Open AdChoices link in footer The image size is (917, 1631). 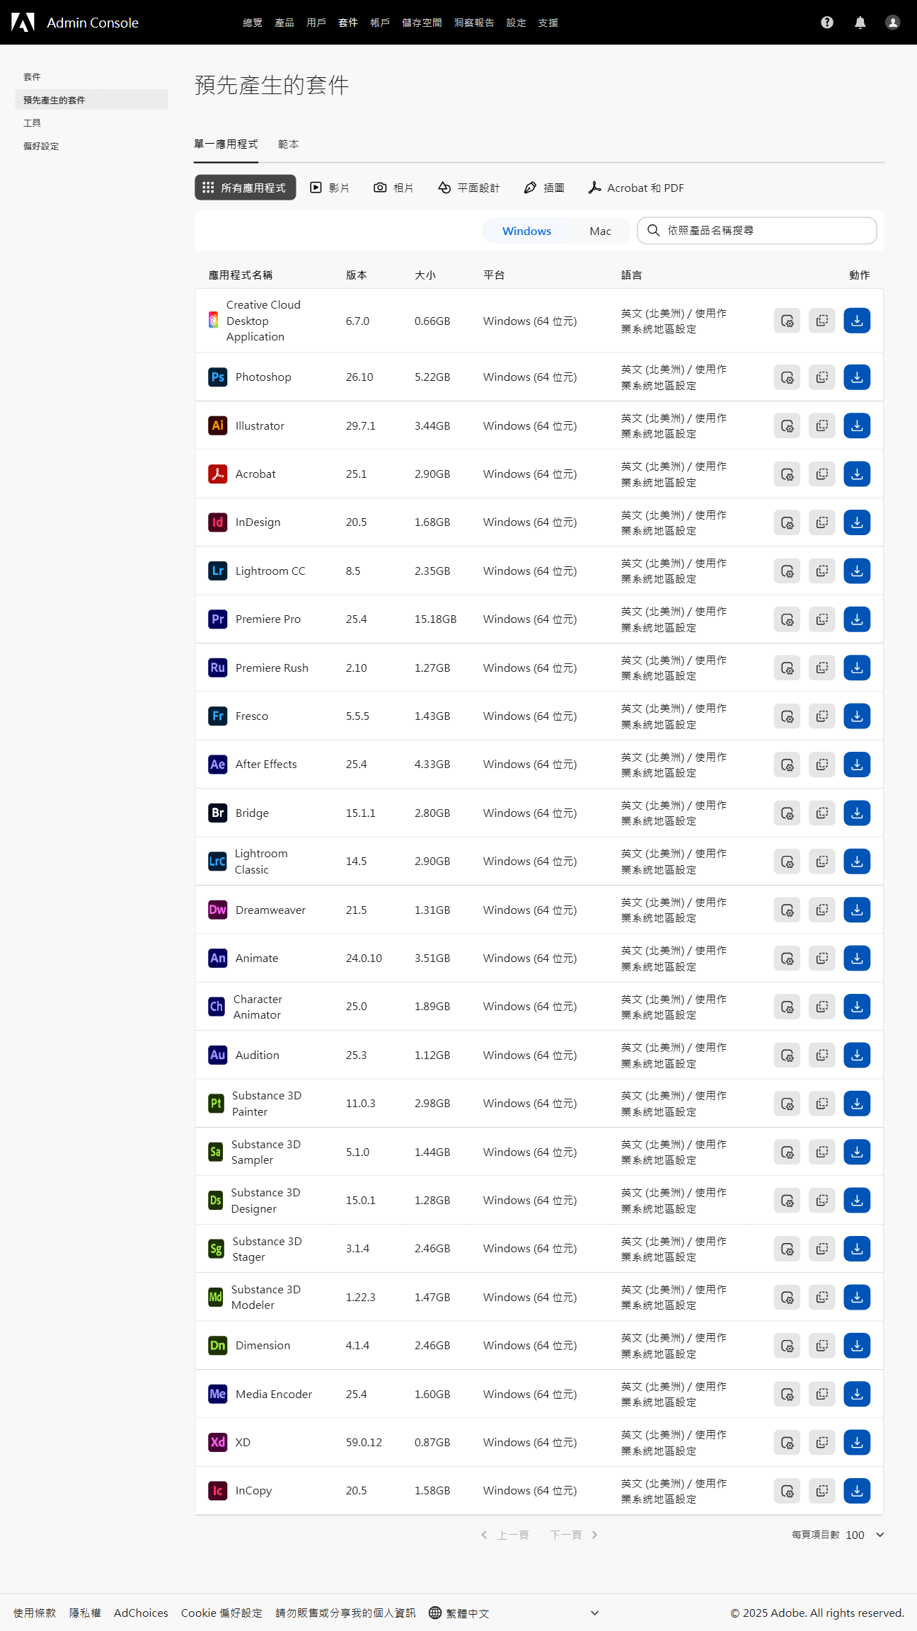[x=141, y=1613]
